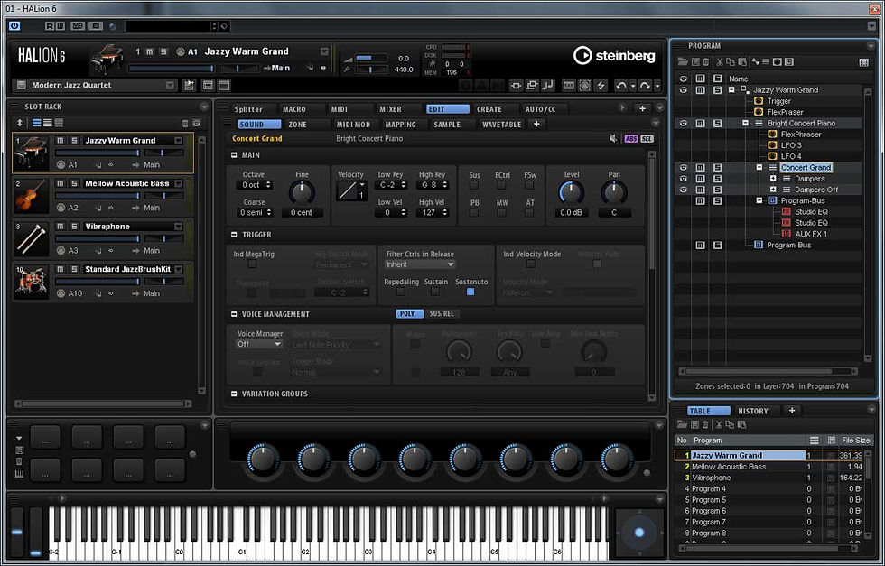Click the columns grid icon in Program panel
This screenshot has height=566, width=885.
tap(863, 62)
